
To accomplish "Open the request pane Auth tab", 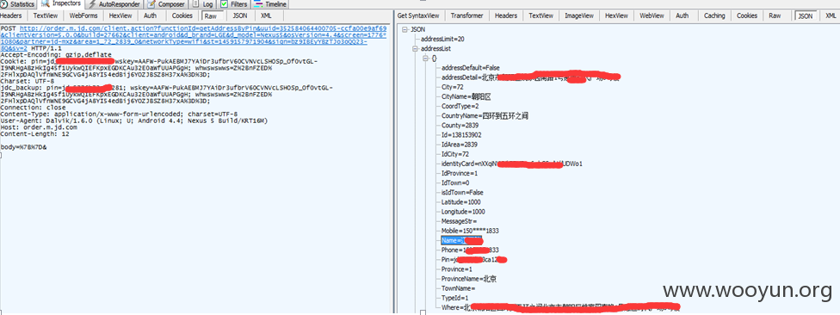I will 151,15.
